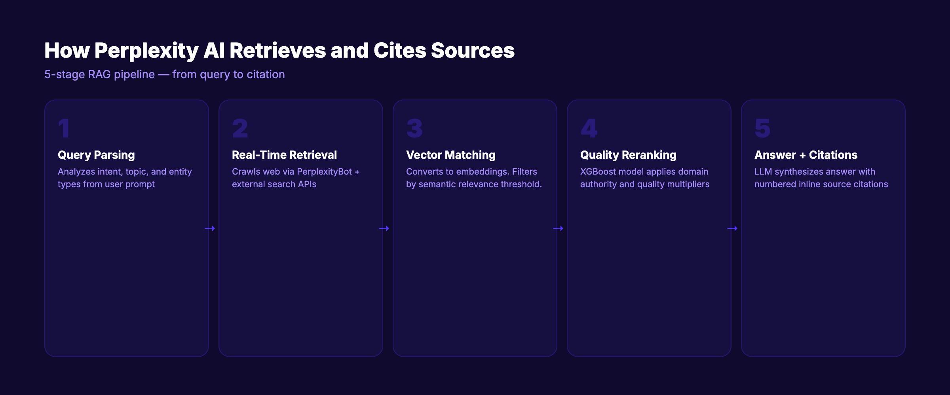
Task: Click the PerplexityBot crawling description text
Action: click(296, 178)
